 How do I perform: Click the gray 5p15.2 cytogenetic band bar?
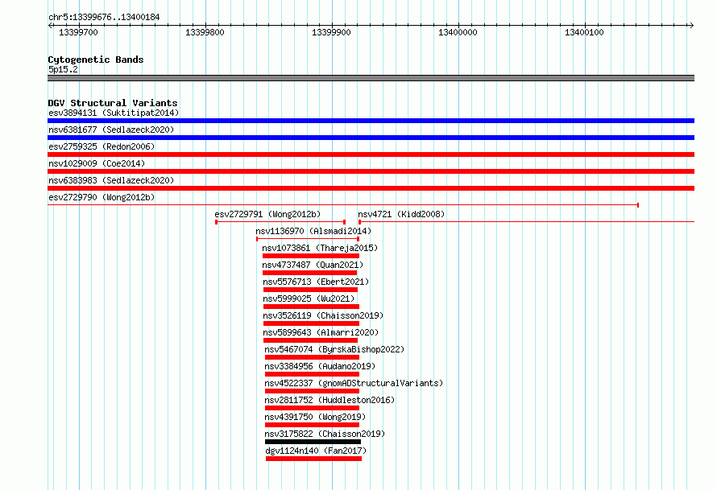click(371, 78)
